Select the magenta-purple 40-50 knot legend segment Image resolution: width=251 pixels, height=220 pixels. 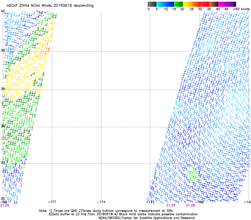coord(227,4)
